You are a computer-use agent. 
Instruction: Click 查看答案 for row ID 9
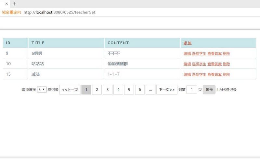tap(214, 53)
